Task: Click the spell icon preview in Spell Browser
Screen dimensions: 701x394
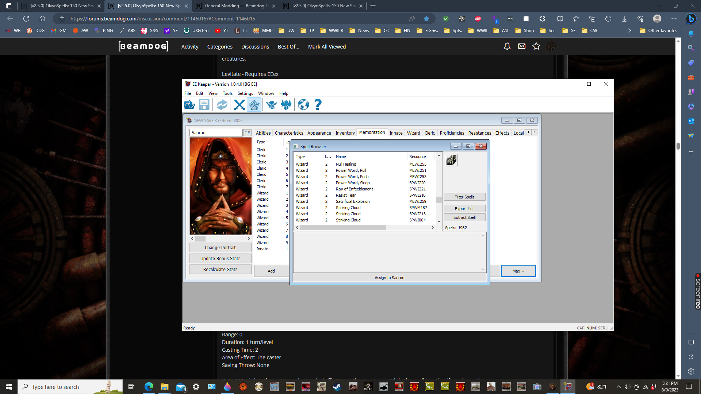Action: 451,160
